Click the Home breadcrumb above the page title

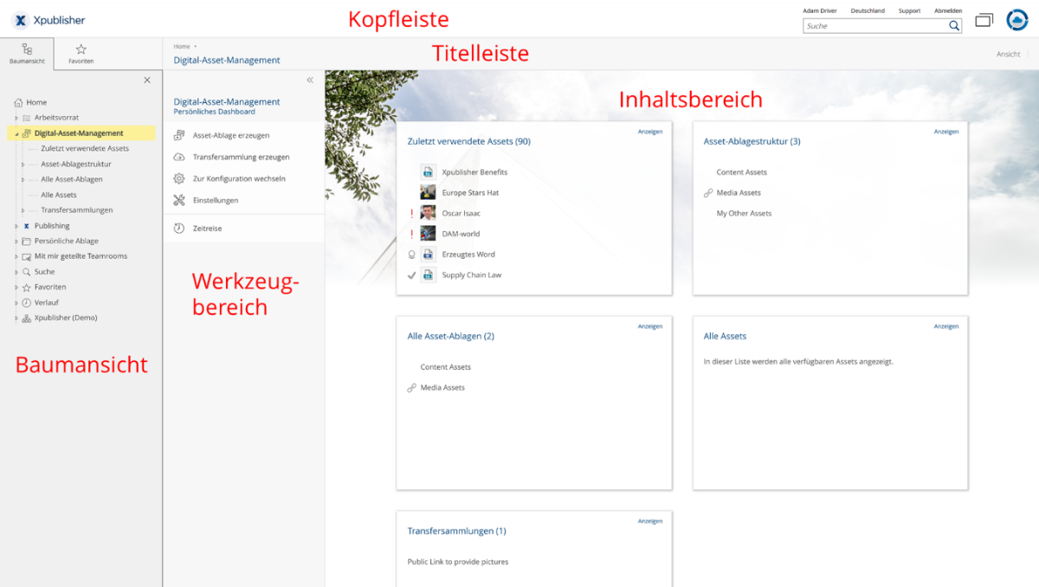coord(182,46)
